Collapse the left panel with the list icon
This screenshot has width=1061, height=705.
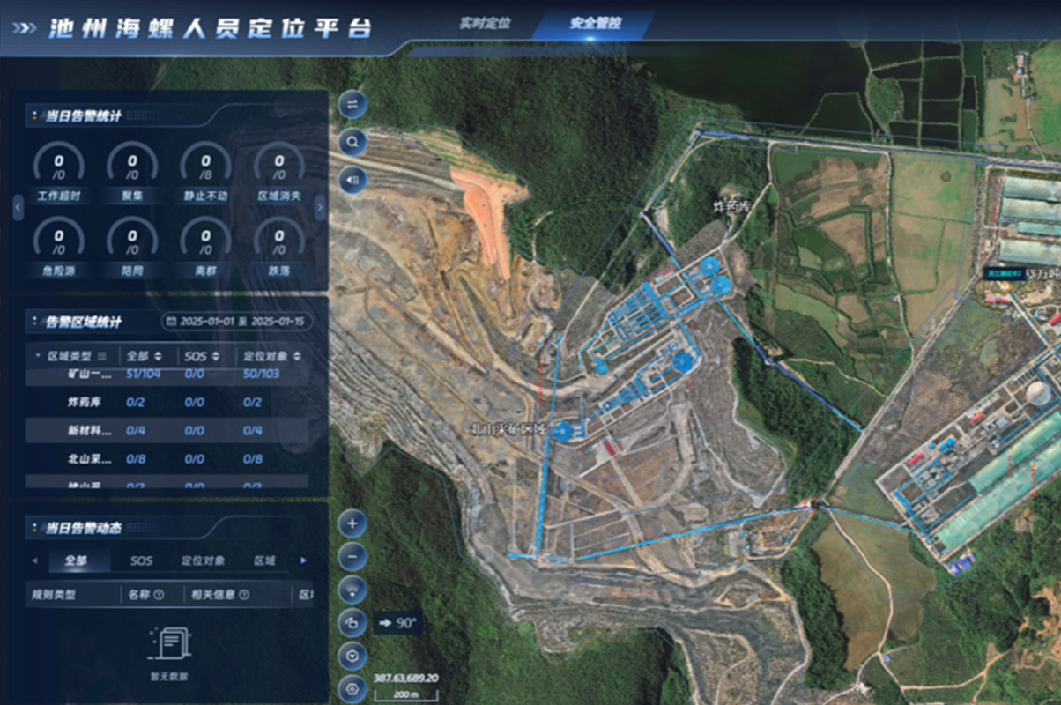click(352, 179)
